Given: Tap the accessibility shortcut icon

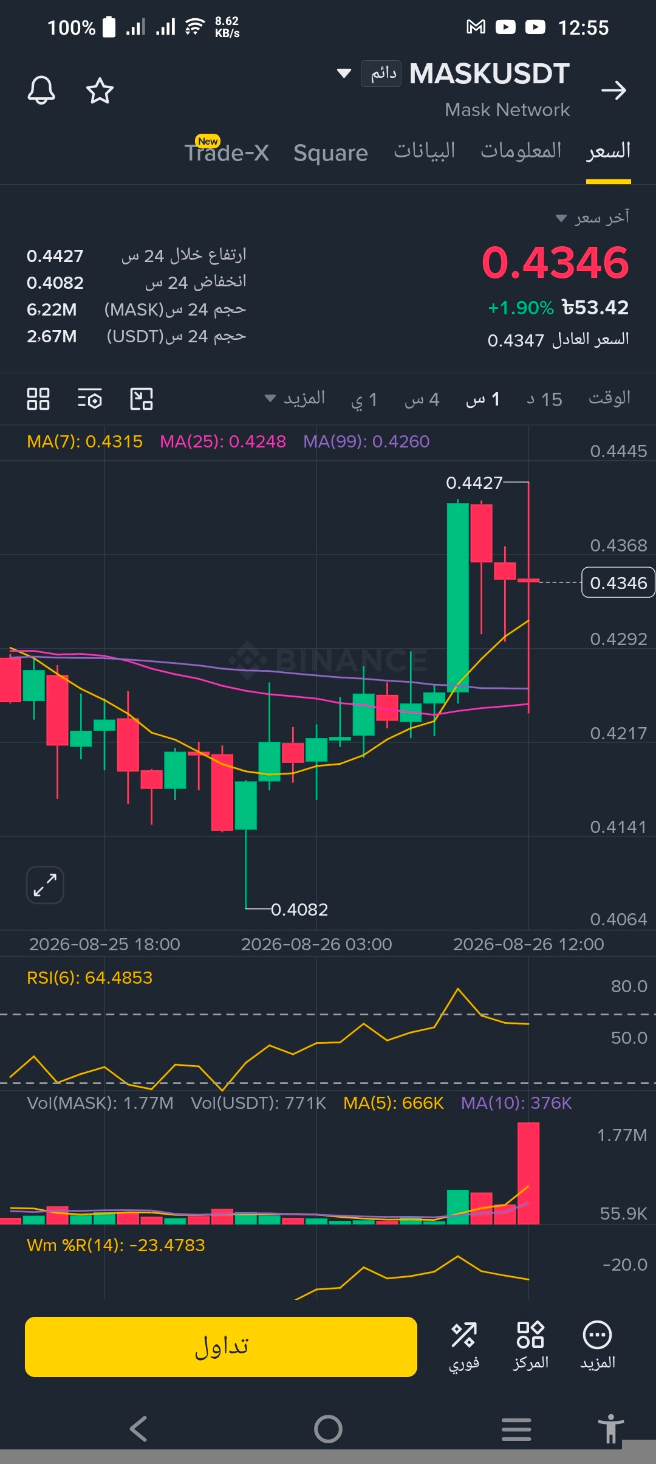Looking at the screenshot, I should tap(610, 1428).
